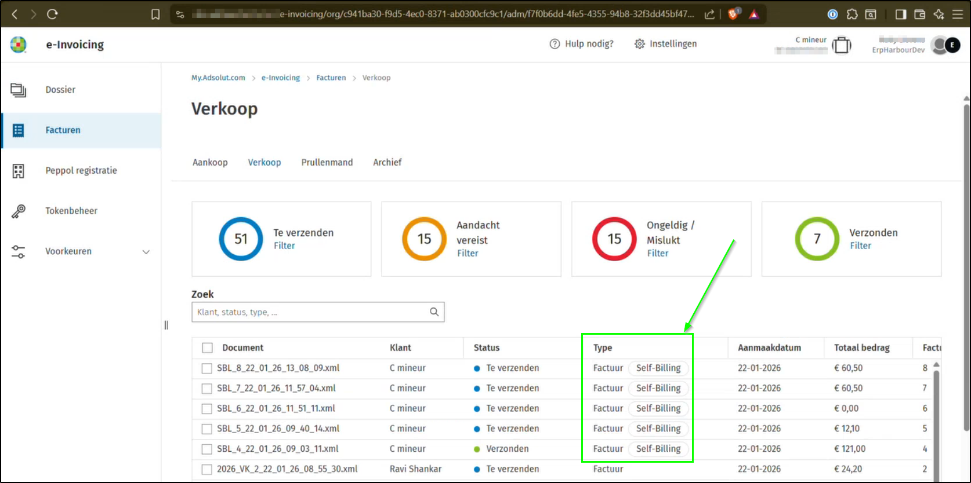This screenshot has width=971, height=483.
Task: Reload the page in browser
Action: pyautogui.click(x=52, y=14)
